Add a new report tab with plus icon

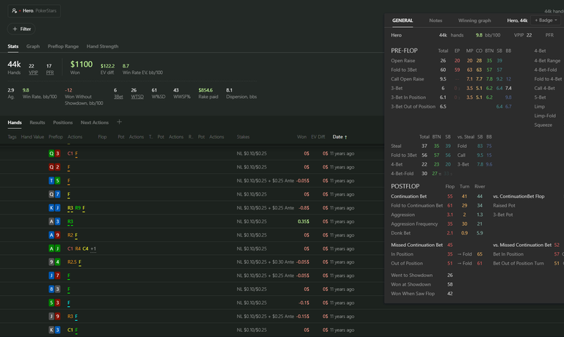tap(119, 122)
